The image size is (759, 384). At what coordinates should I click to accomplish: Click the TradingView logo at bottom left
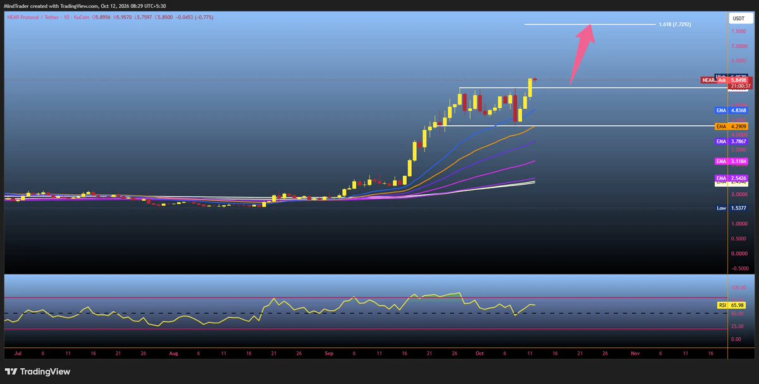click(x=37, y=372)
